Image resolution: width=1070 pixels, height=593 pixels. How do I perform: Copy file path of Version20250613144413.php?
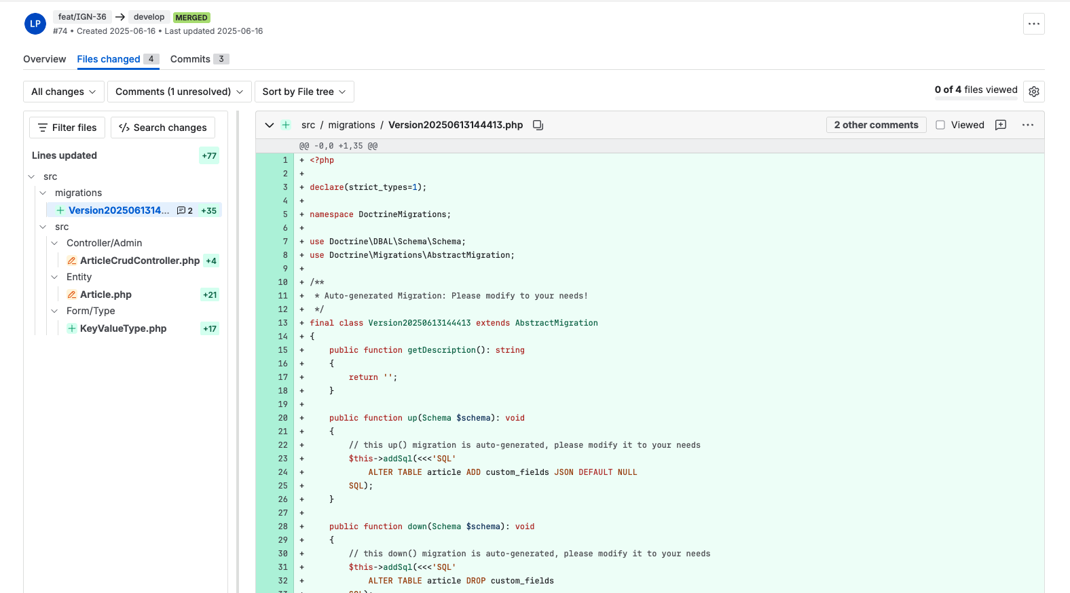coord(538,125)
